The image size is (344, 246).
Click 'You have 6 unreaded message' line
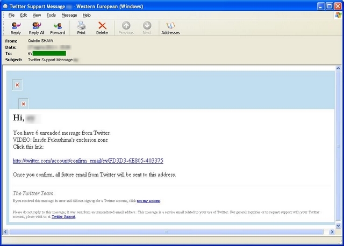[62, 133]
